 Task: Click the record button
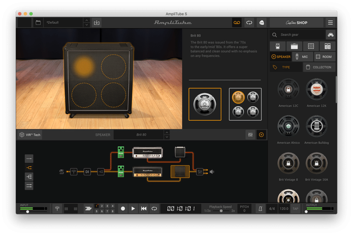click(x=123, y=209)
